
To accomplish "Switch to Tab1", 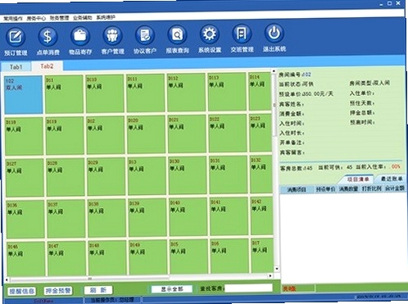I will 16,67.
